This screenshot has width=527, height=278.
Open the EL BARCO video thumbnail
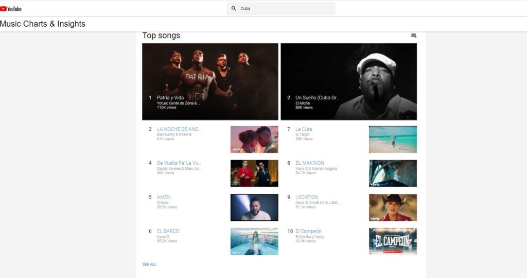point(254,241)
